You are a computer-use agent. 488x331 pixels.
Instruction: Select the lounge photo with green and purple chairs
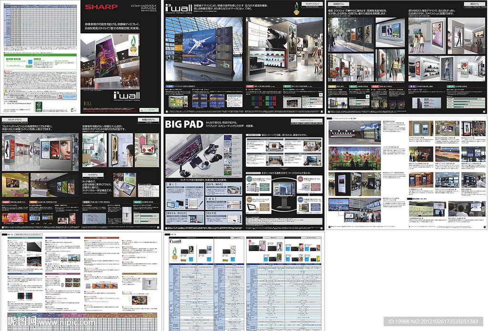coord(15,185)
